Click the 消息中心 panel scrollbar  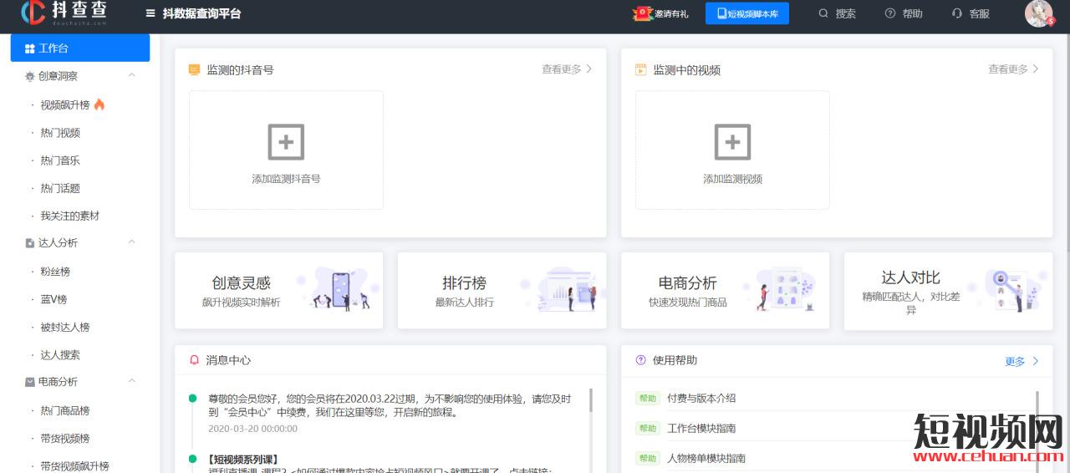coord(591,399)
